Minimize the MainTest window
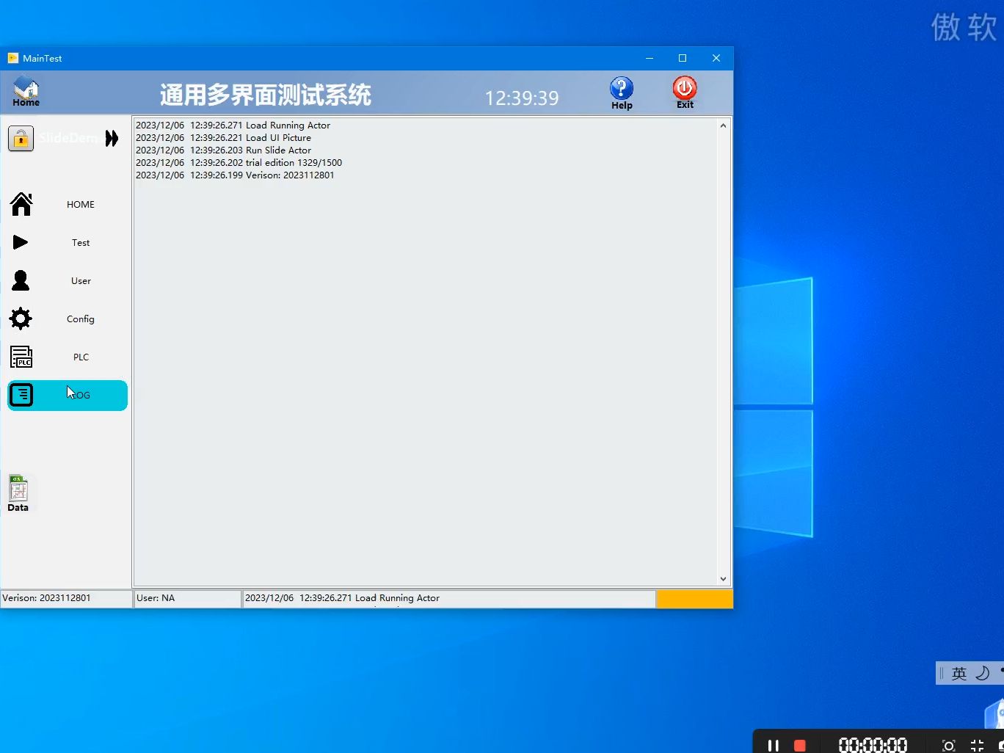 650,58
